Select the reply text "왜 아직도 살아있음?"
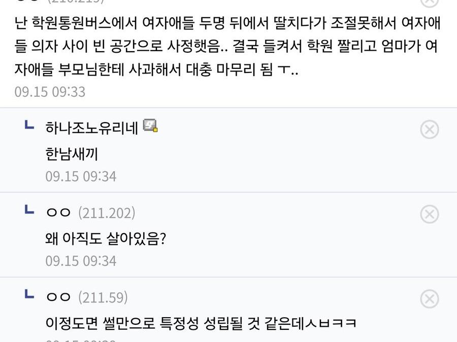Image resolution: width=457 pixels, height=342 pixels. (106, 238)
